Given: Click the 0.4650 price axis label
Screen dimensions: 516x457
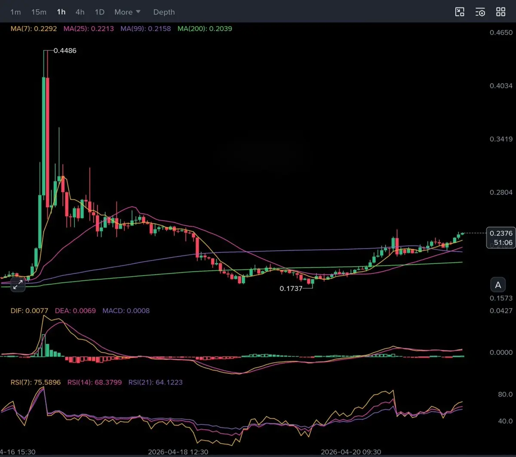Looking at the screenshot, I should pos(501,33).
